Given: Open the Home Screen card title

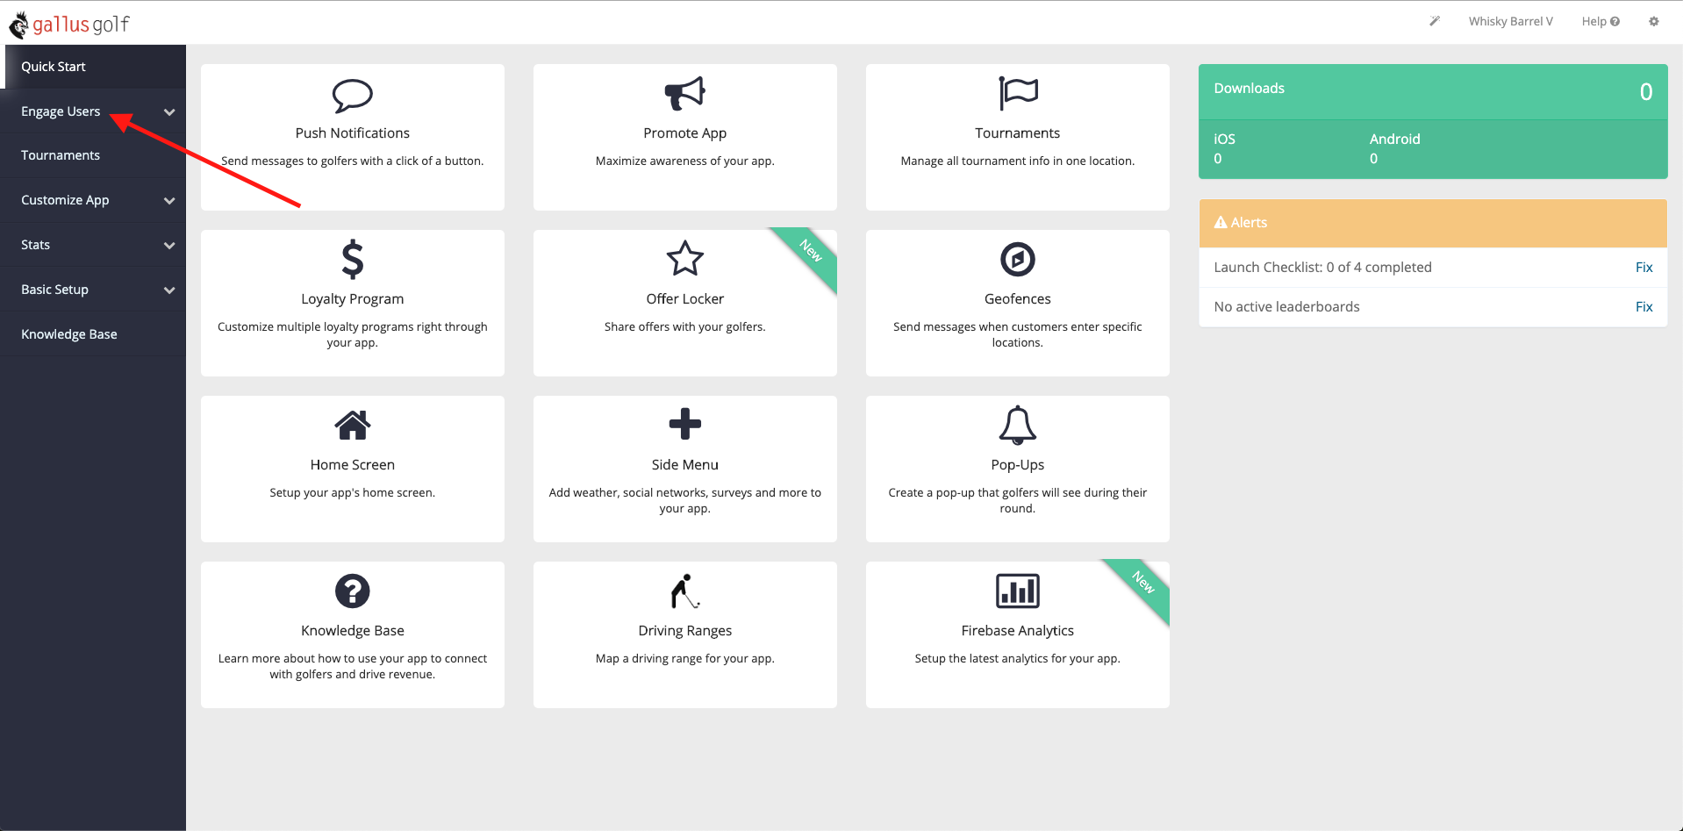Looking at the screenshot, I should (353, 465).
